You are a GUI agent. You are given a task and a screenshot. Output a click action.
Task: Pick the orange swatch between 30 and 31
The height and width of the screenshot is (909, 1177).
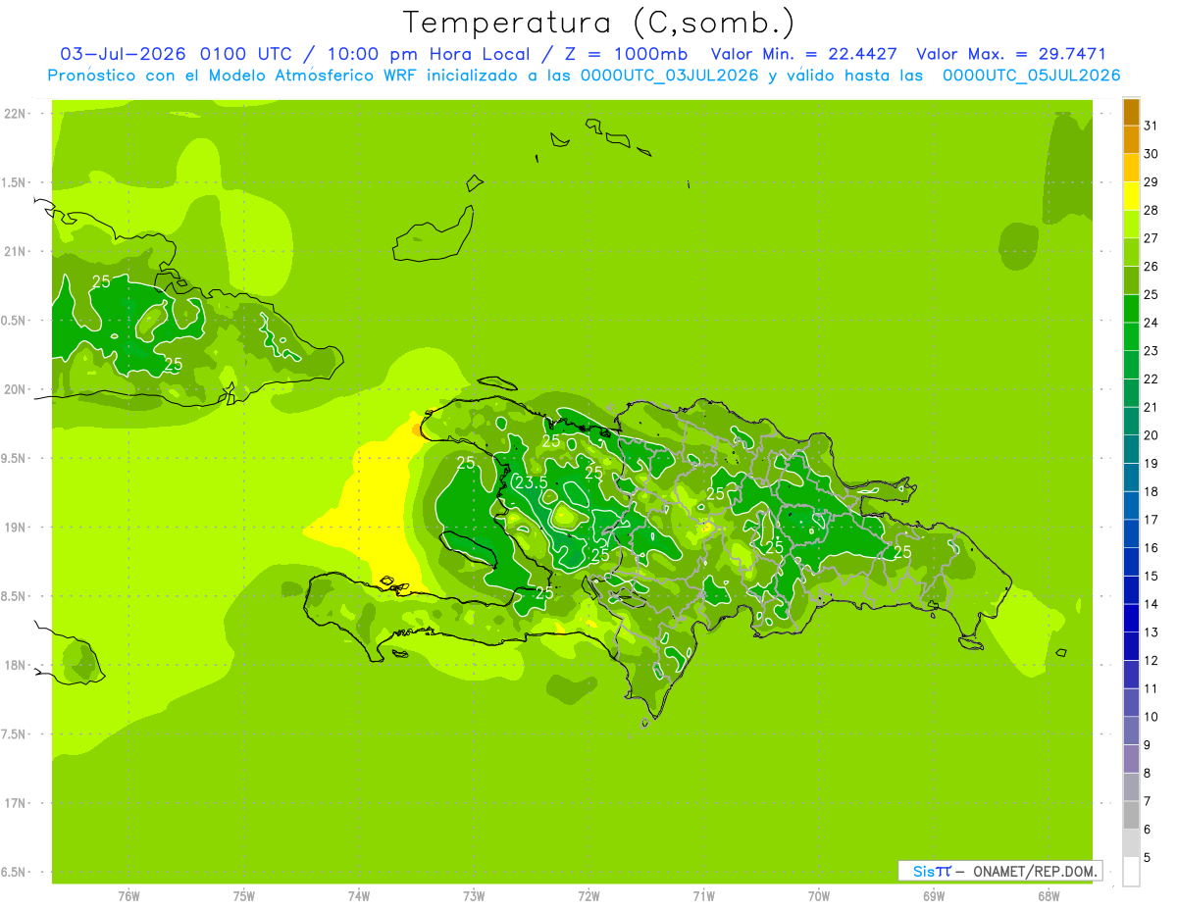(1131, 139)
